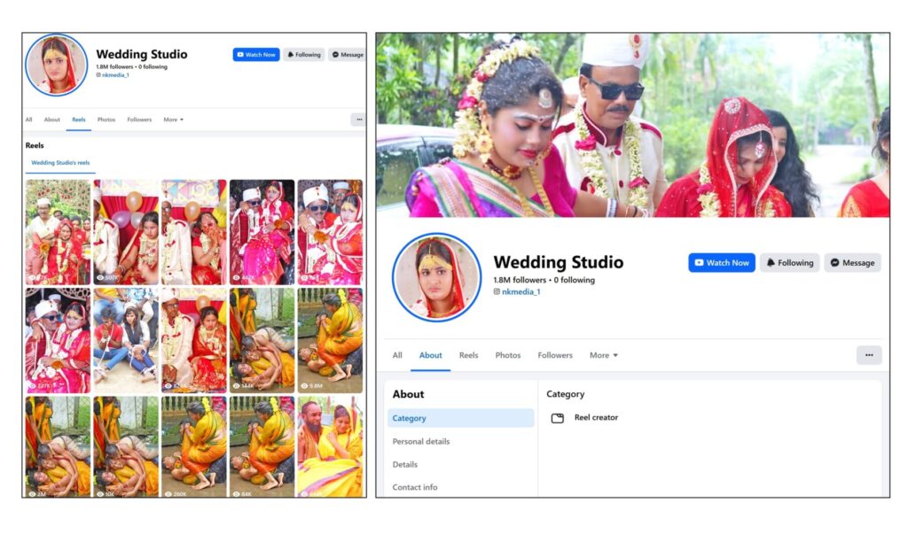Play the reel with 507K views
This screenshot has height=542, width=908.
[126, 232]
